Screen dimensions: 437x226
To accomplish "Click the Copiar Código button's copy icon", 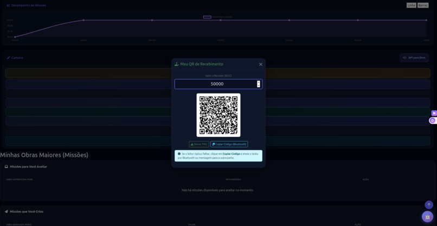I will click(213, 144).
